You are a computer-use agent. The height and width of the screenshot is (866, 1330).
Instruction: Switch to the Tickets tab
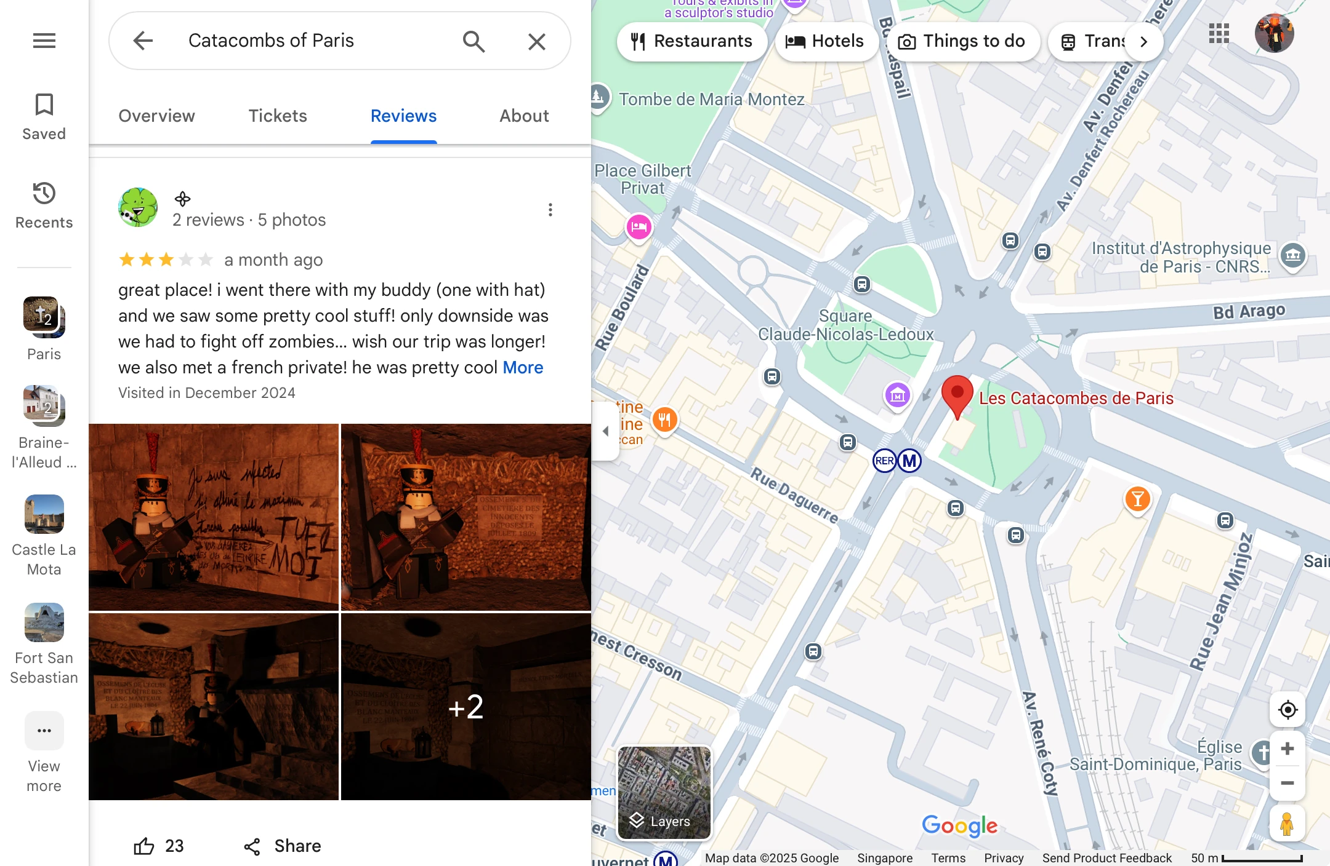[x=278, y=116]
